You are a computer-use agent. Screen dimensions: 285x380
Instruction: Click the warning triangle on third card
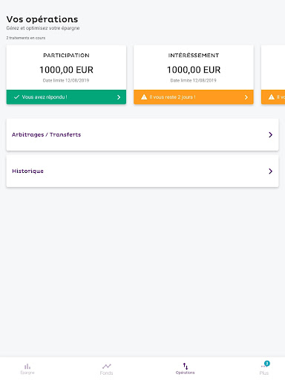pos(272,97)
